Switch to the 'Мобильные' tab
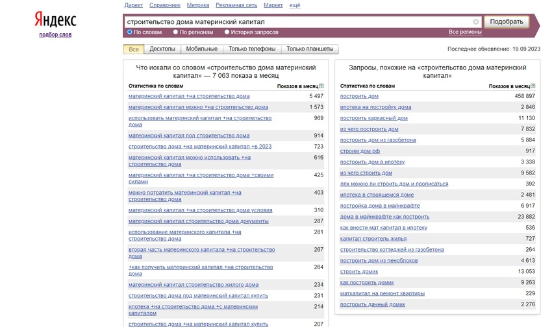Image resolution: width=552 pixels, height=327 pixels. coord(202,49)
